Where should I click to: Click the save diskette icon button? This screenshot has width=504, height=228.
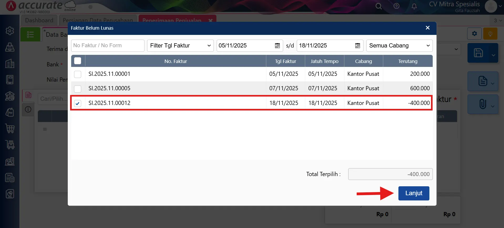tap(478, 53)
